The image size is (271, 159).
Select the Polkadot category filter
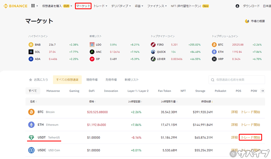click(x=220, y=91)
